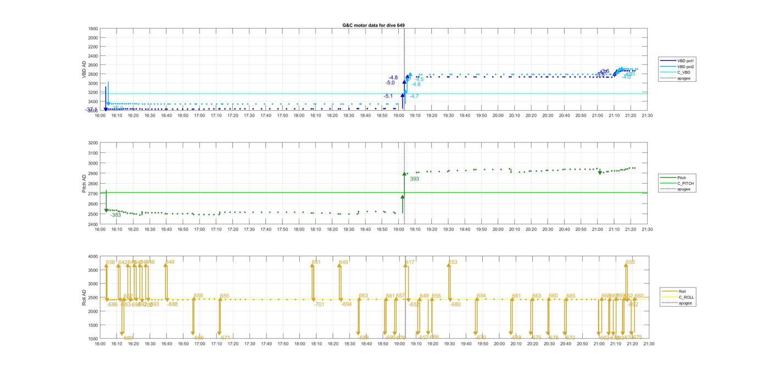
Task: Click the '-5.0' annotation in VBD plot
Action: 390,83
